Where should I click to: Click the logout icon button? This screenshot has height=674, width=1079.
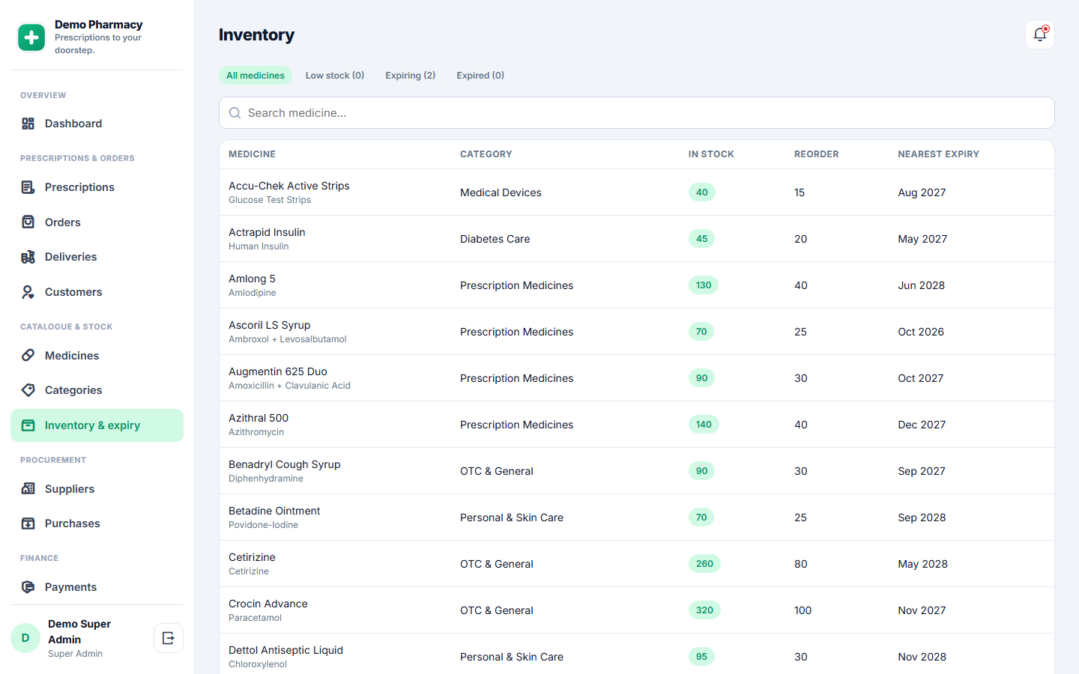tap(169, 638)
